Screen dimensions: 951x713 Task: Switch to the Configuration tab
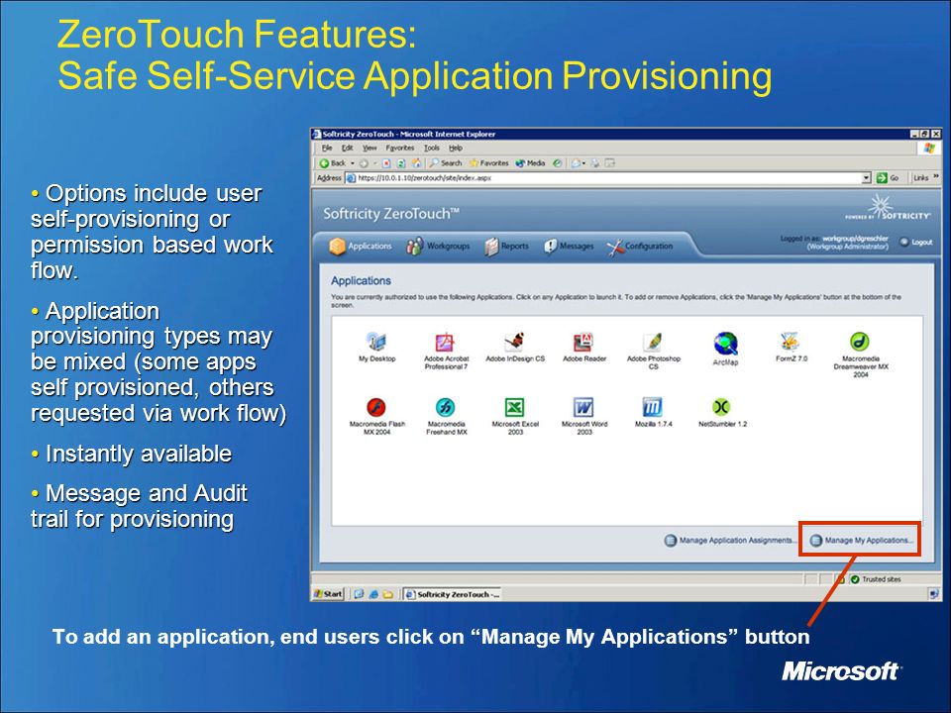(640, 247)
